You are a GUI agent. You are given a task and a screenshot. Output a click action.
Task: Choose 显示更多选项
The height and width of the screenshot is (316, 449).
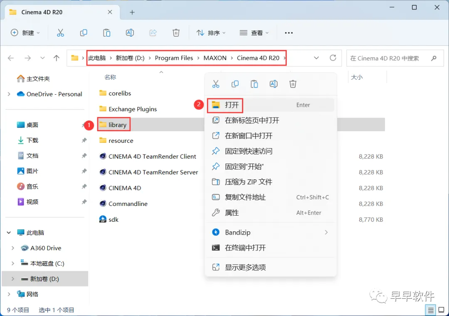pos(270,267)
